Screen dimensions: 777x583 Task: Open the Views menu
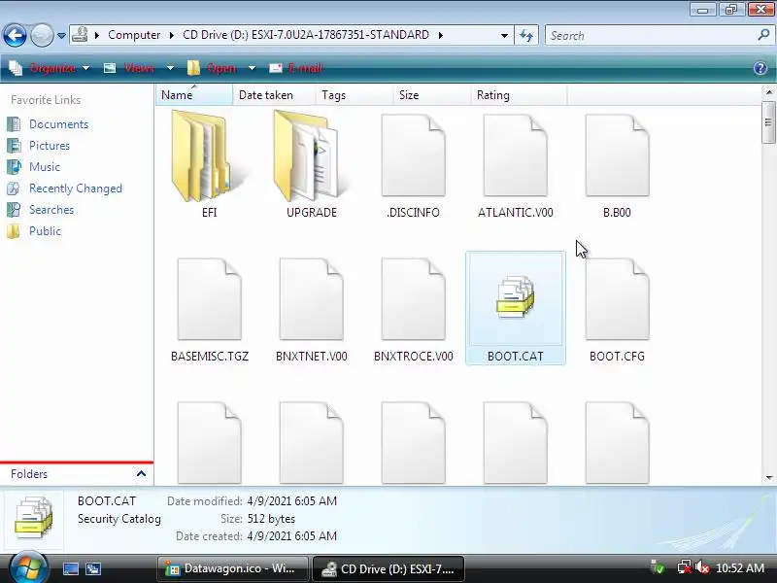click(x=139, y=68)
